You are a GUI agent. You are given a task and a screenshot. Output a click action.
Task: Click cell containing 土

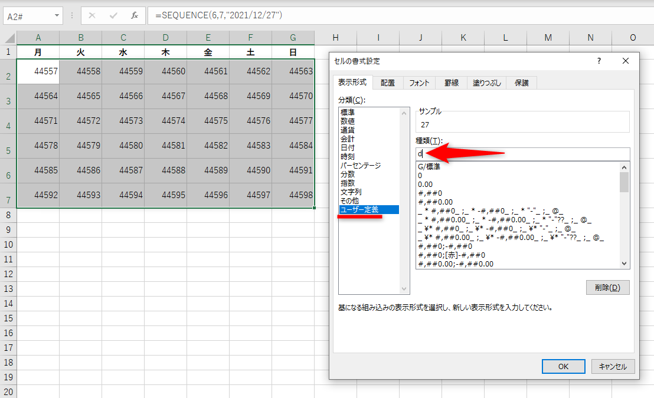[x=251, y=52]
